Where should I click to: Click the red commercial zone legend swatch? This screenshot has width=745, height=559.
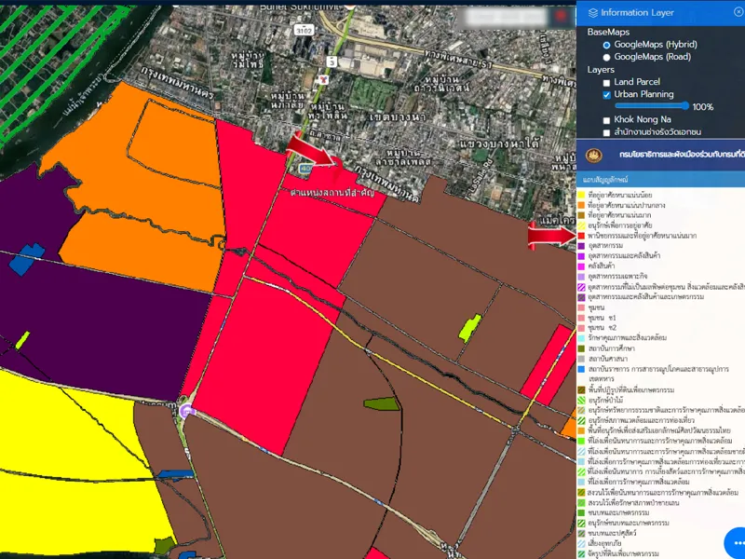(x=581, y=236)
